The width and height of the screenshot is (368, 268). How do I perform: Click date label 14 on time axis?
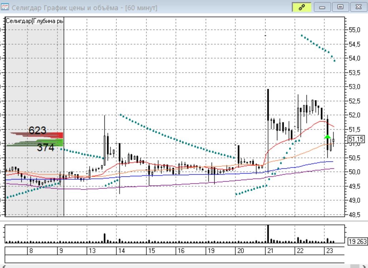121,250
